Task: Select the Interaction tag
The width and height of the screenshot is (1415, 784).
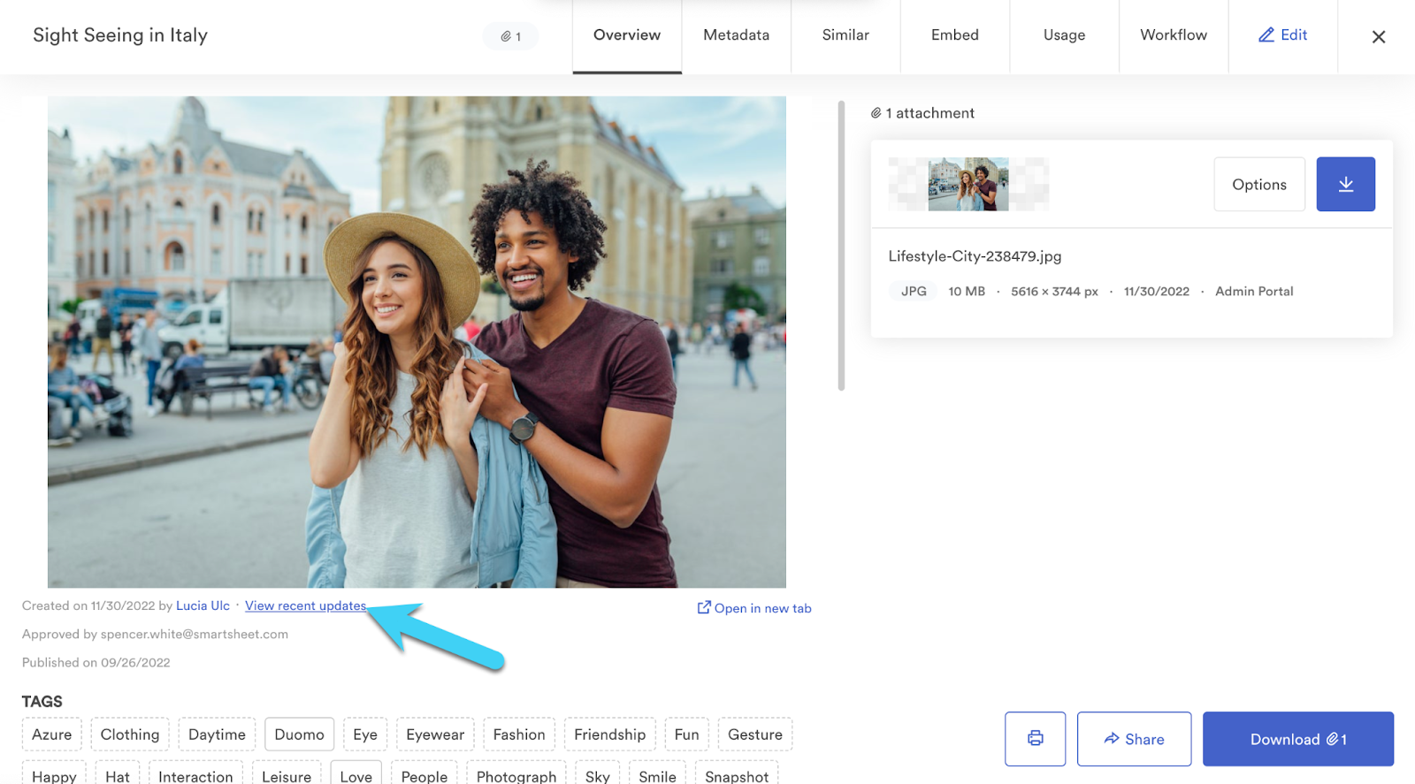Action: coord(195,773)
